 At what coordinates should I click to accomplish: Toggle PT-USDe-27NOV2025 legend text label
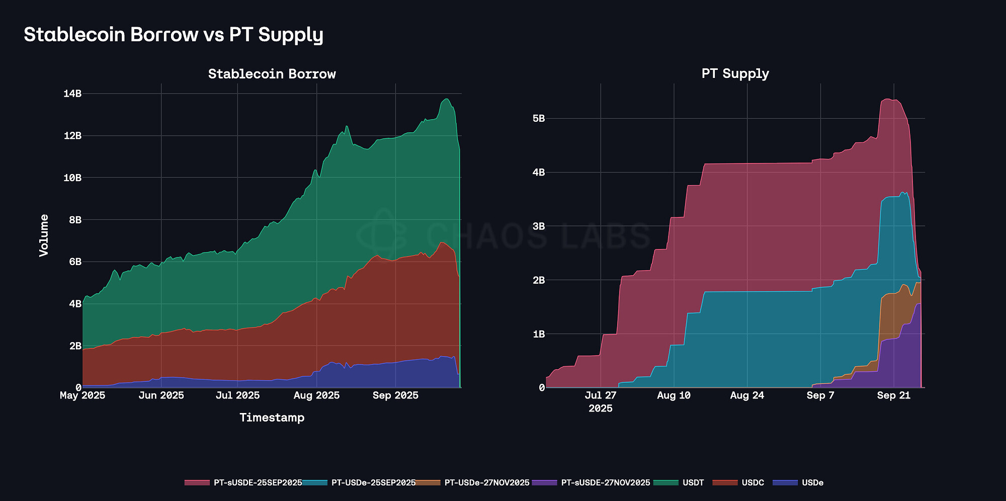487,483
